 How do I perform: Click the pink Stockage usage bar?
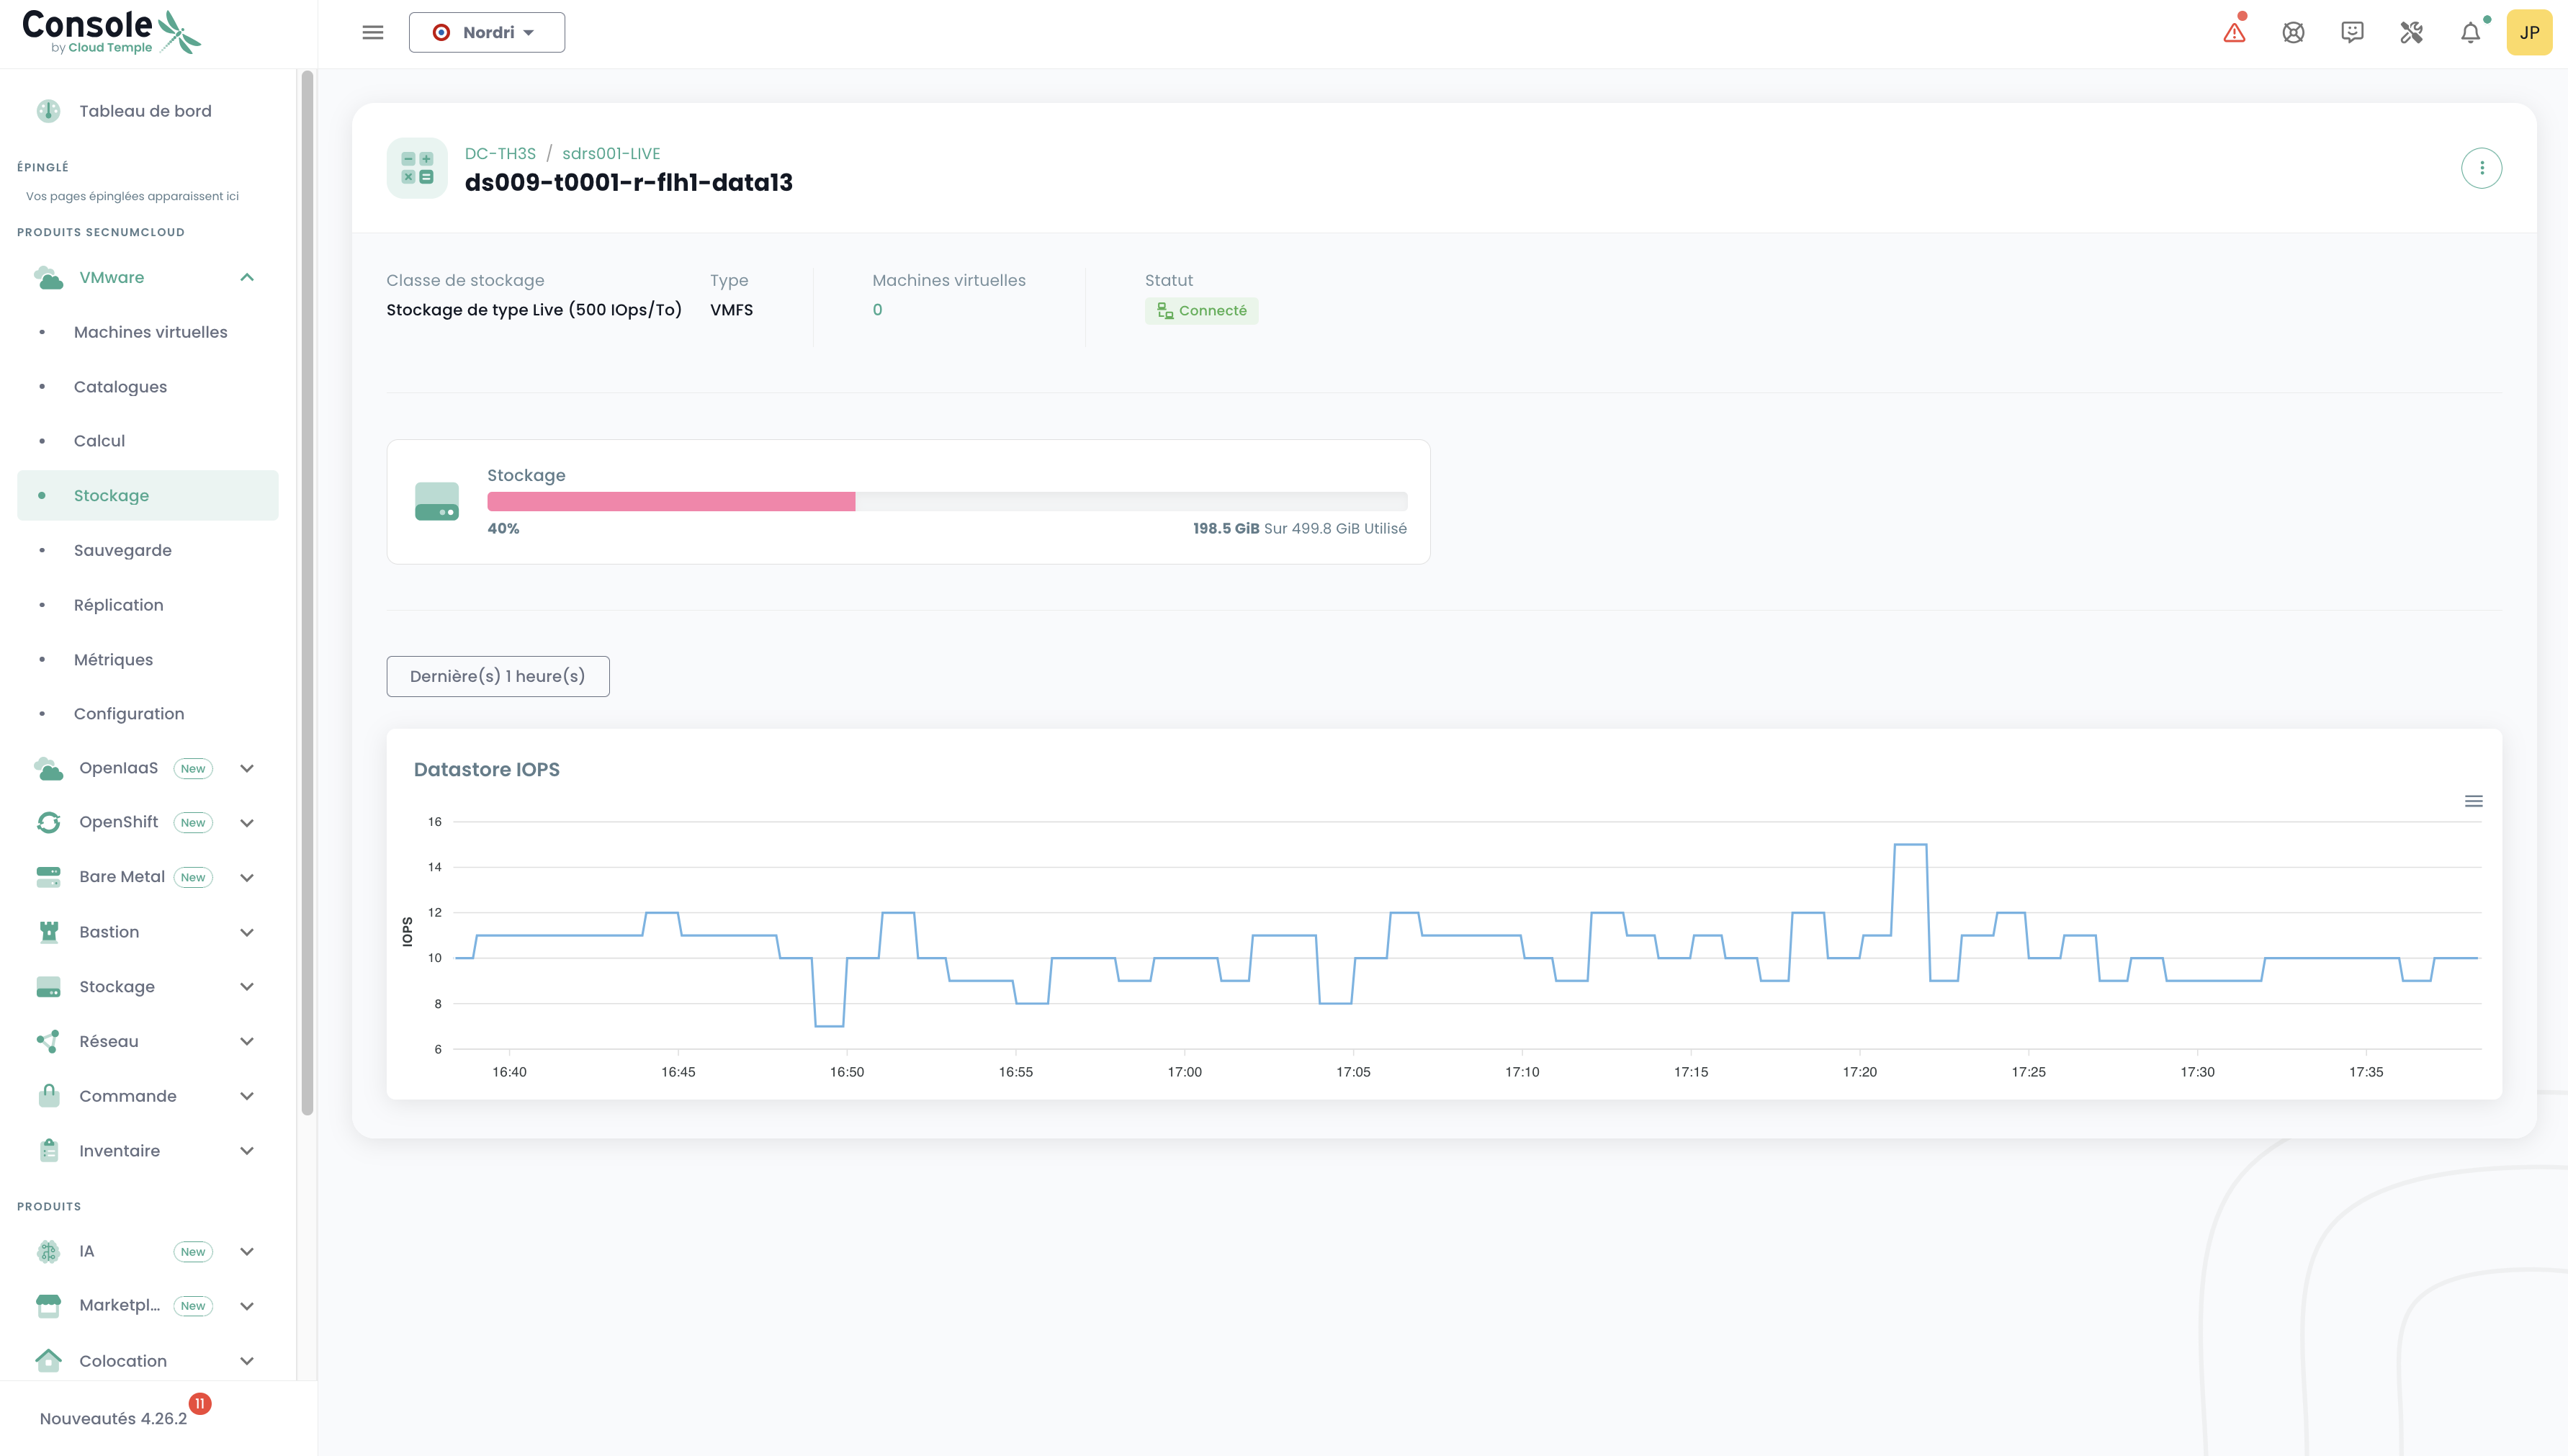click(x=671, y=502)
